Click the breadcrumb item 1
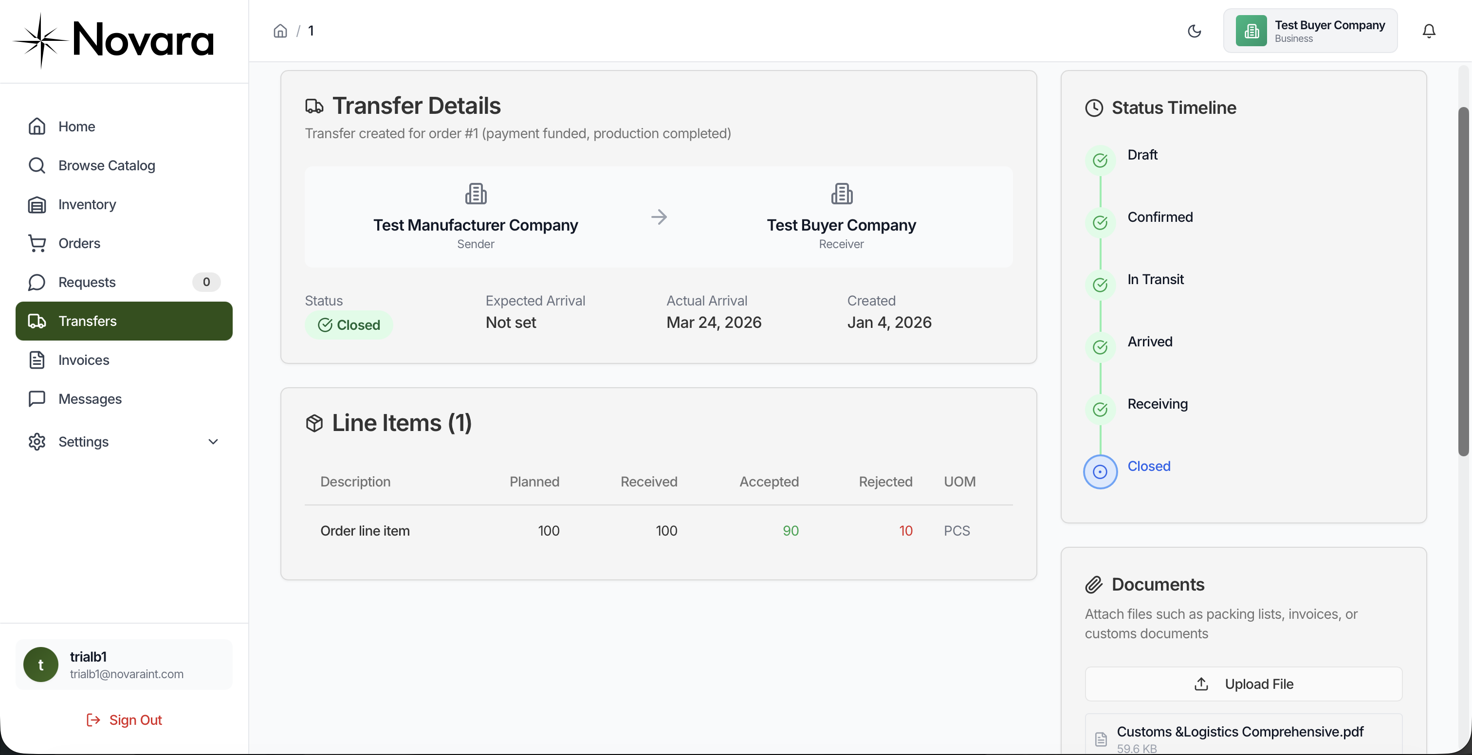Viewport: 1472px width, 755px height. click(x=311, y=31)
